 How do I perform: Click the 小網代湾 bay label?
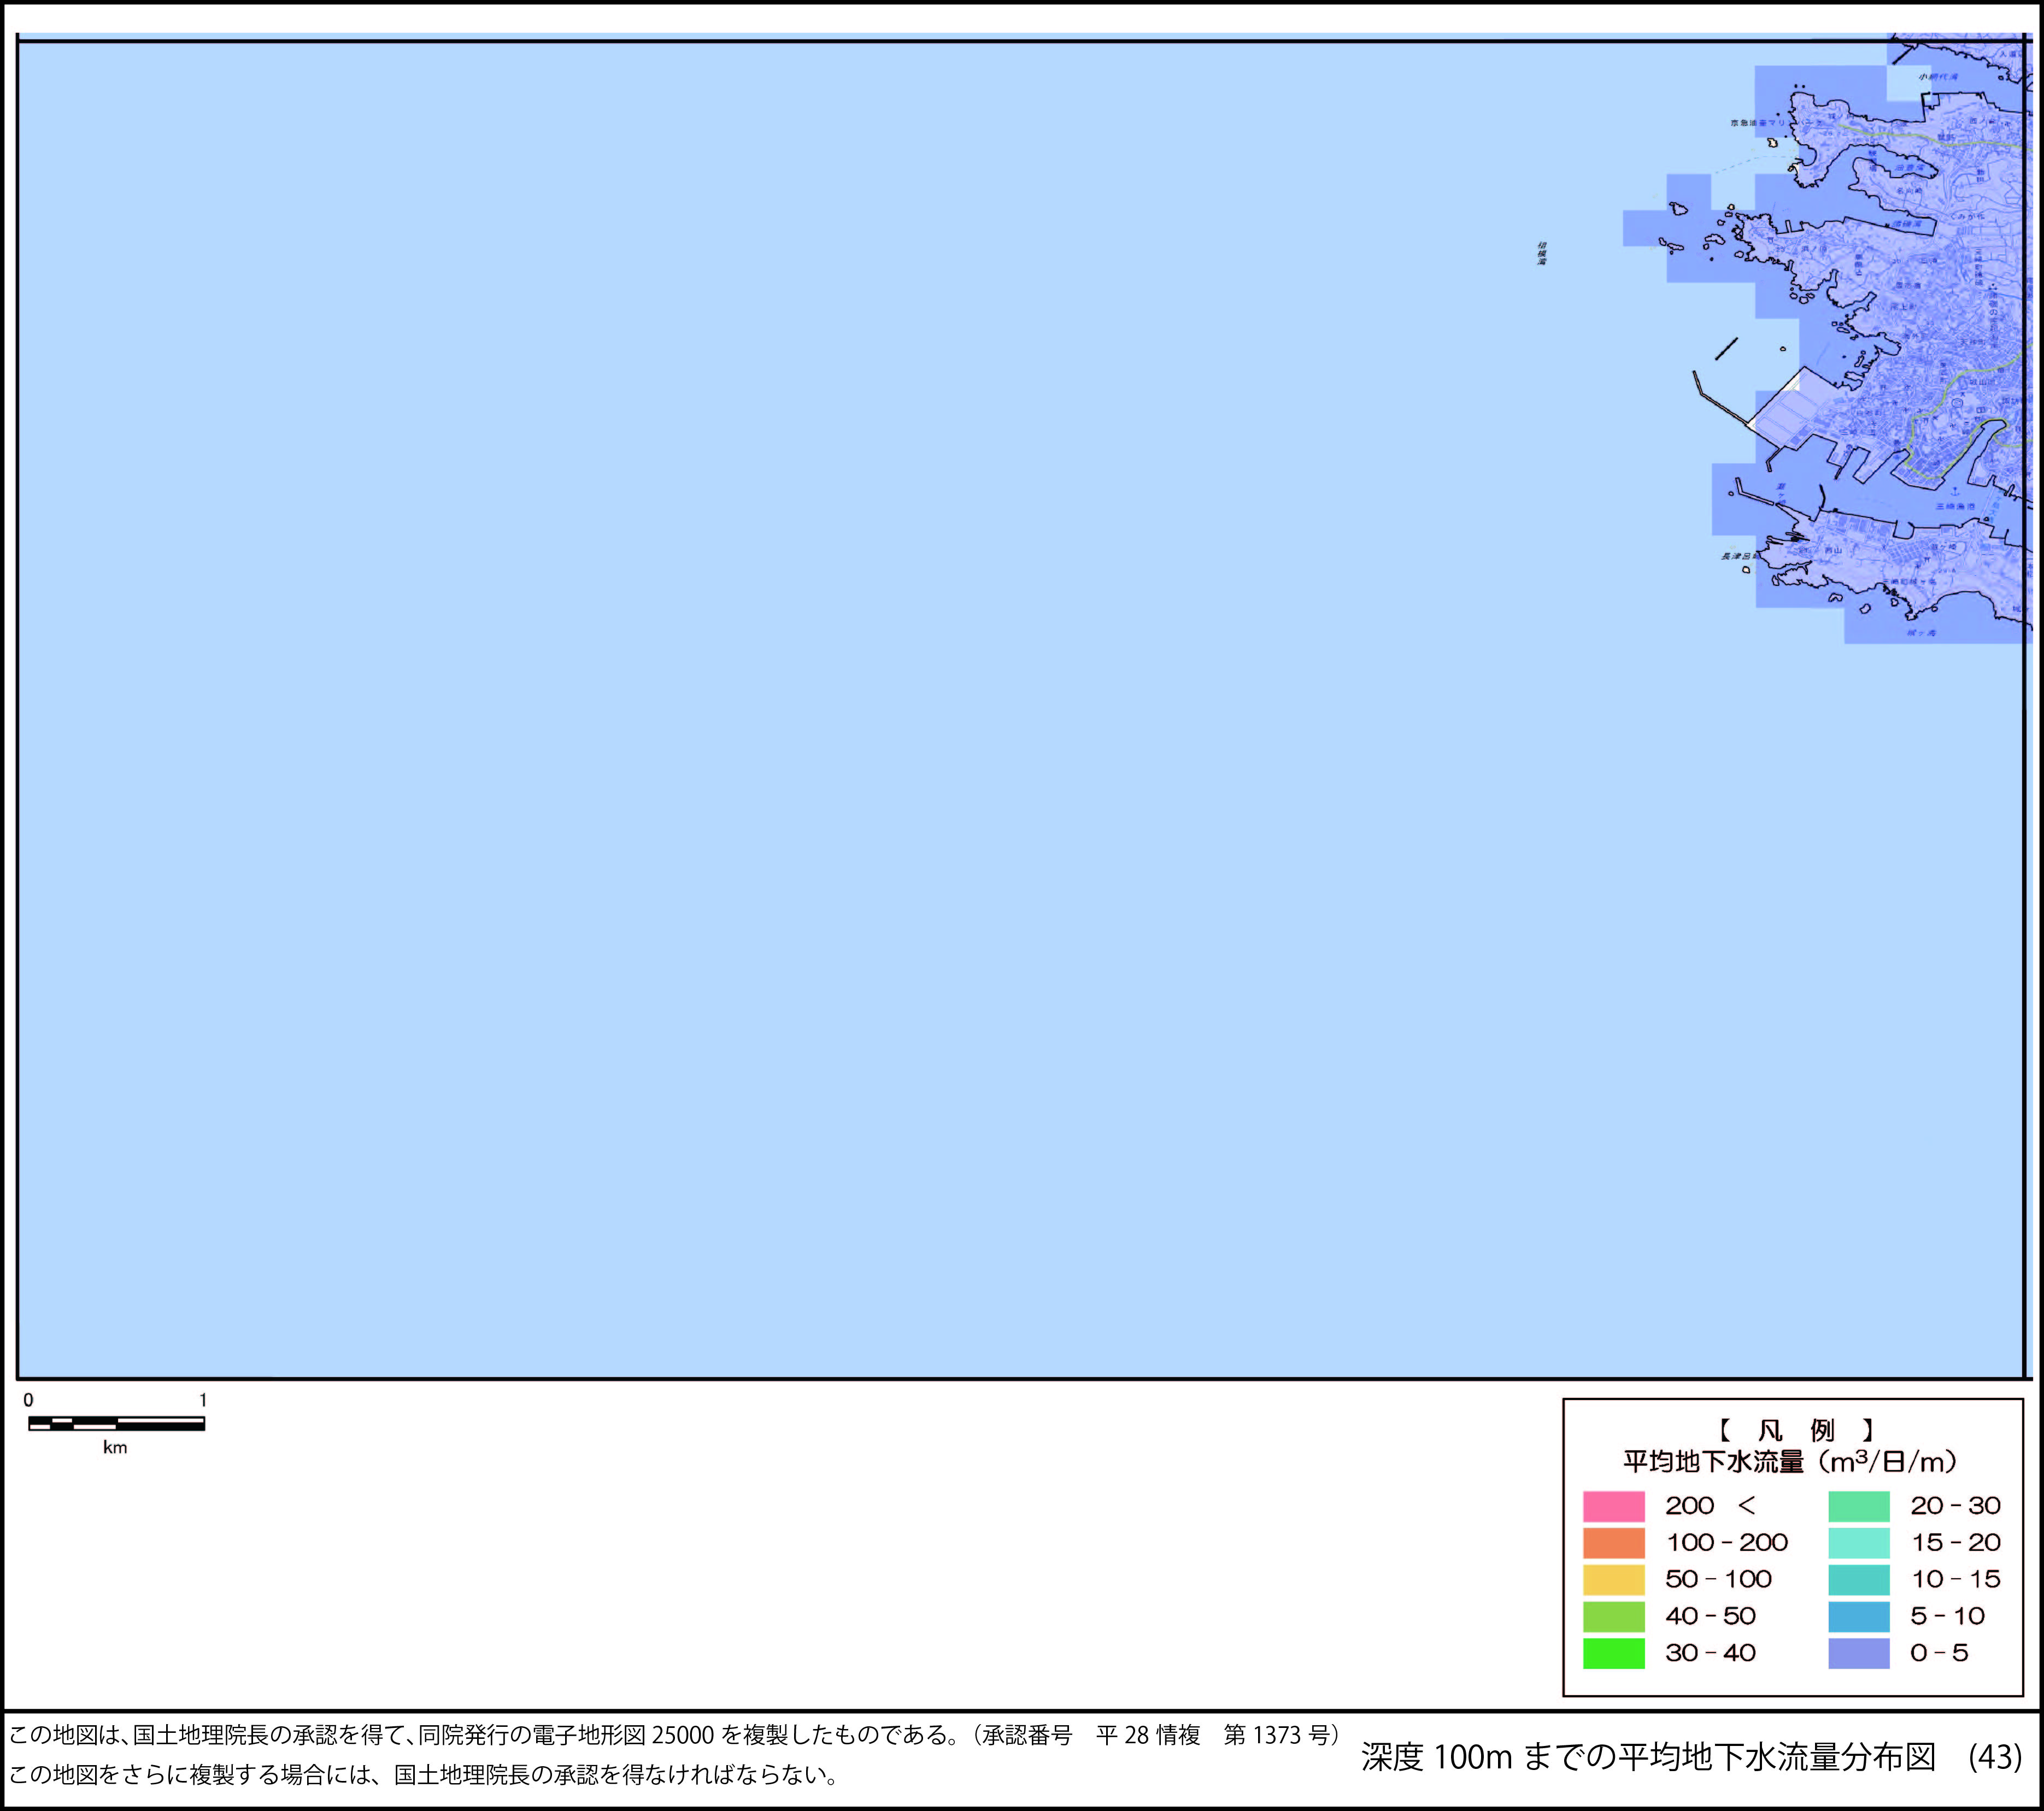pyautogui.click(x=1938, y=76)
